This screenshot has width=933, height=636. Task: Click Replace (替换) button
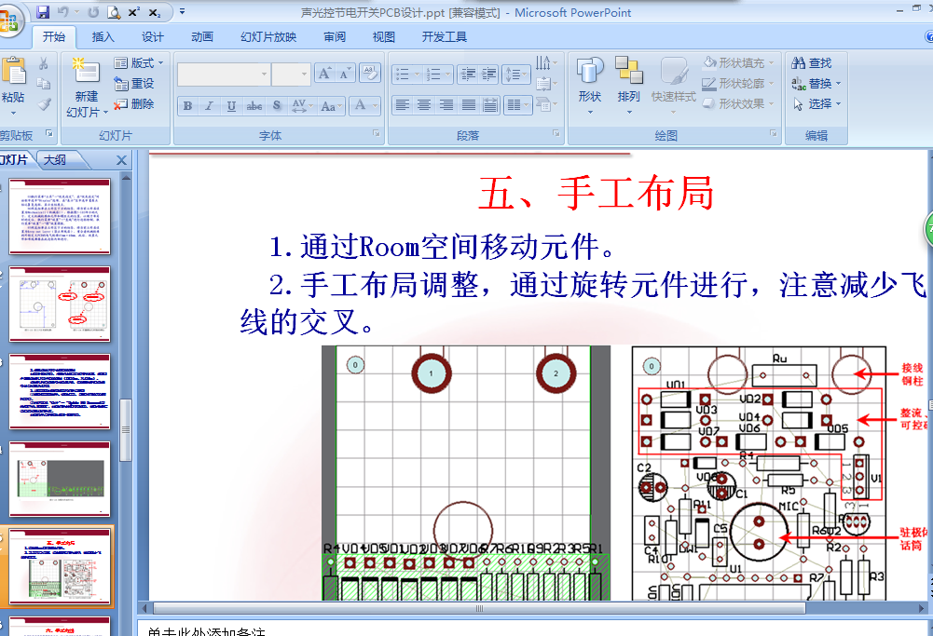pos(816,84)
